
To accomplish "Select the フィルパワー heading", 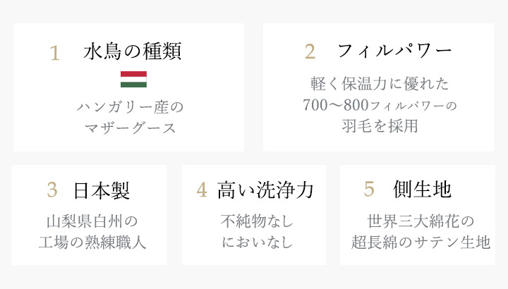I will coord(394,51).
